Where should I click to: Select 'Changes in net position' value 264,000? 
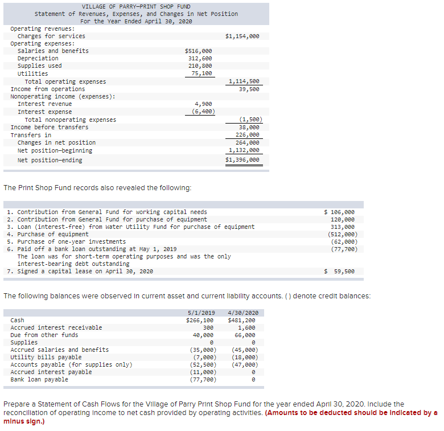[248, 142]
